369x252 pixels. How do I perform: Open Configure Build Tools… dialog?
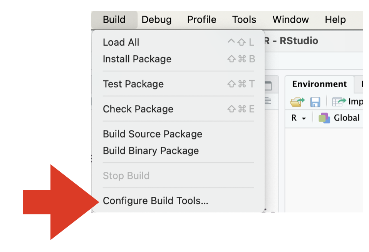(x=155, y=201)
